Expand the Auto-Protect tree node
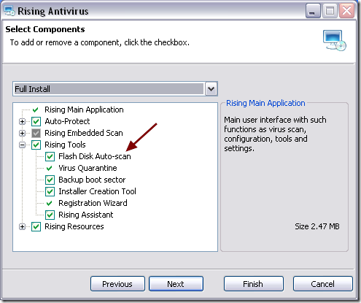This screenshot has height=303, width=361. pos(22,121)
